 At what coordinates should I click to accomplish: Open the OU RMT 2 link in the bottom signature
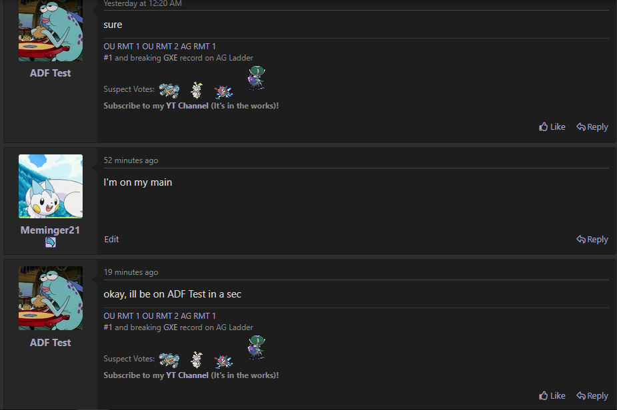point(160,316)
